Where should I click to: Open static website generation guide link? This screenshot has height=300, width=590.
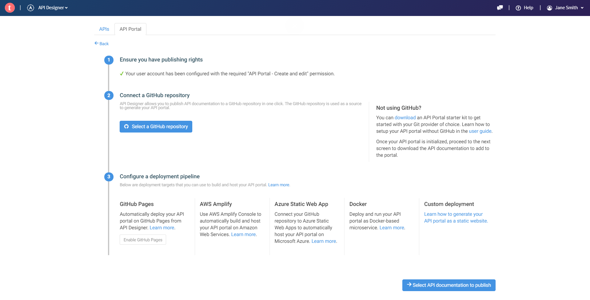[x=456, y=217]
